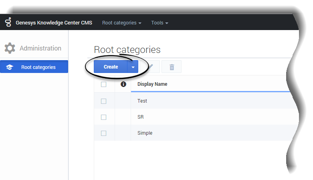Viewport: 313px width, 180px height.
Task: Open the Simple category entry
Action: pyautogui.click(x=145, y=133)
